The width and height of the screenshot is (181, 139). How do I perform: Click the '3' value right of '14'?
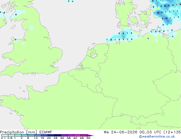(162, 12)
